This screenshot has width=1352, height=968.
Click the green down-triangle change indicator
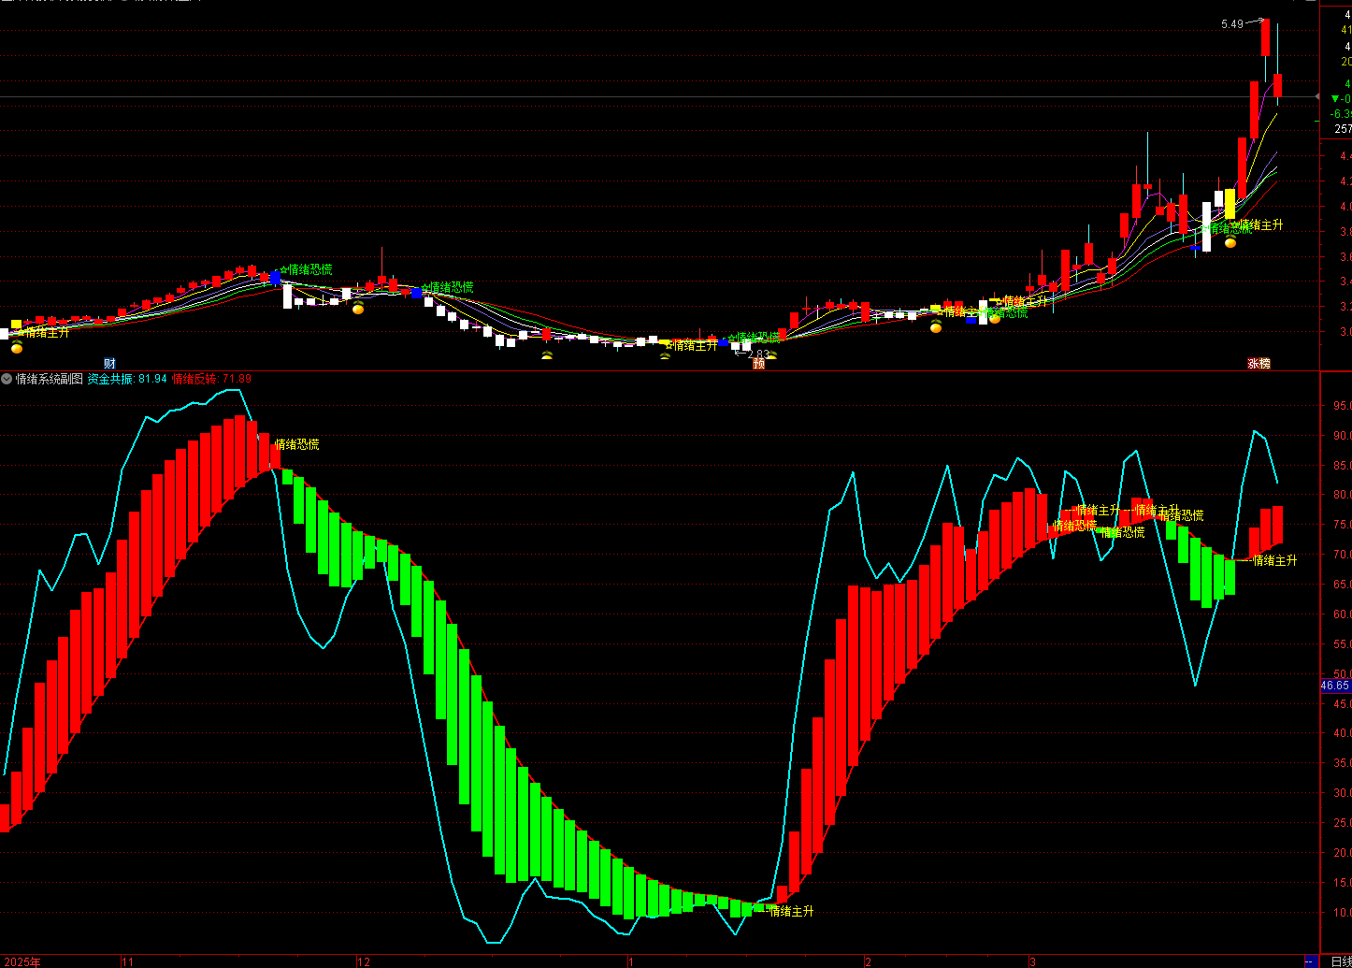click(x=1336, y=98)
